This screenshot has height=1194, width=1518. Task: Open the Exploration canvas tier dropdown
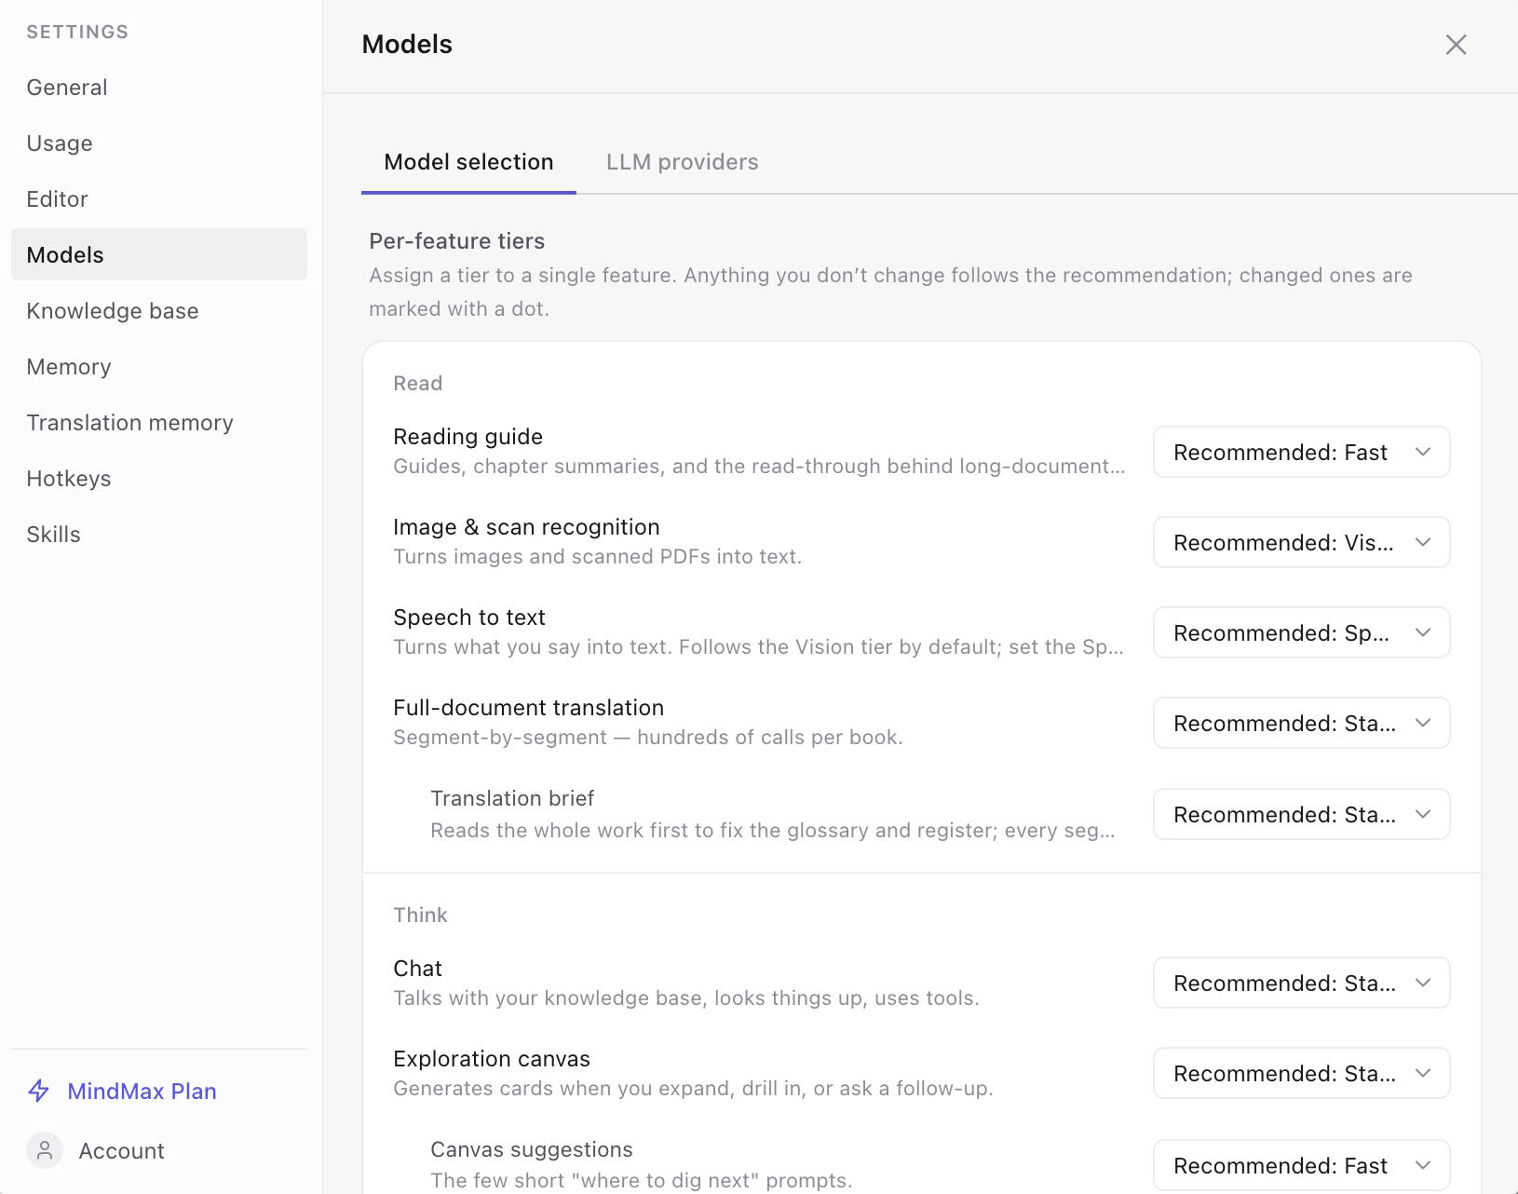click(1302, 1073)
